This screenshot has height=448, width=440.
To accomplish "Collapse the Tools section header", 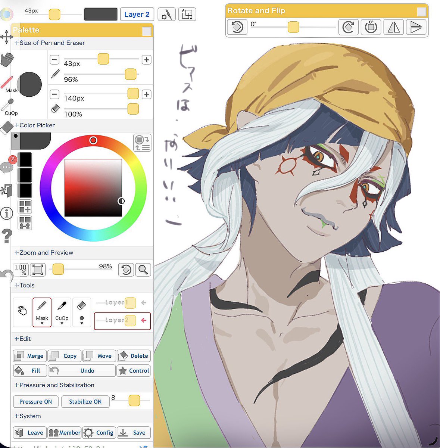I will coord(25,285).
